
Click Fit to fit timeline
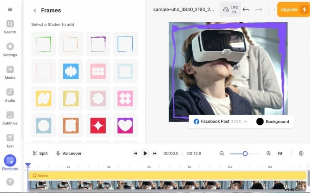pos(280,153)
